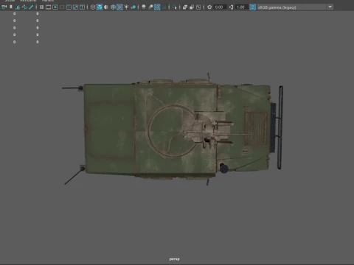
Task: Click the gamma reset icon
Action: [231, 7]
